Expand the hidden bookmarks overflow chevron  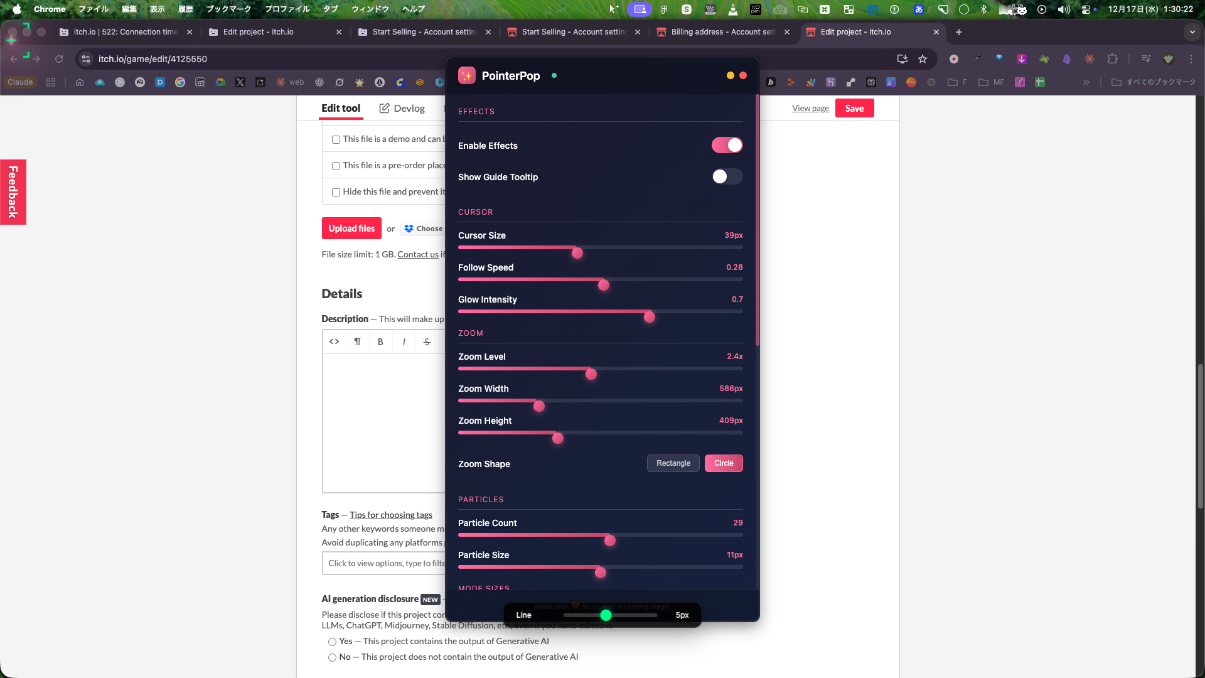click(x=1086, y=82)
